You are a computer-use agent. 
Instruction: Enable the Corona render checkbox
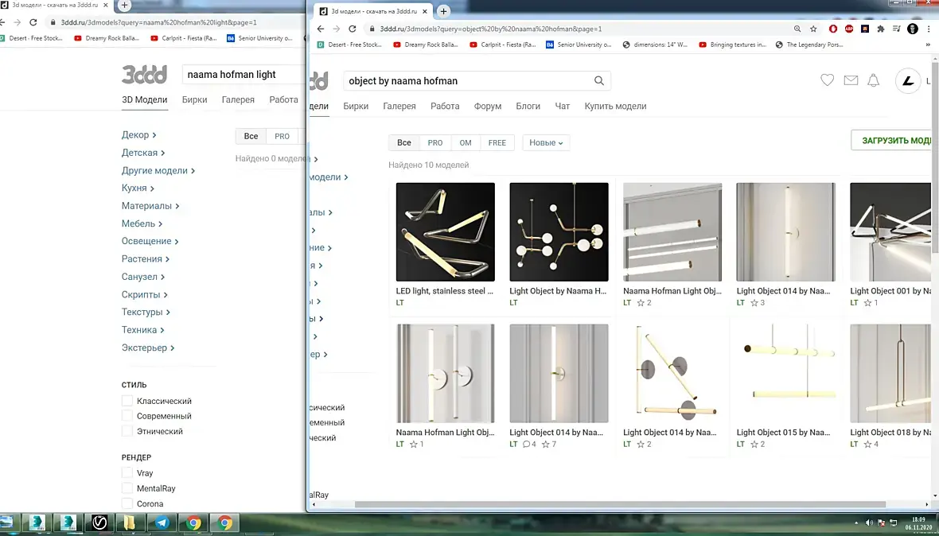[x=127, y=503]
